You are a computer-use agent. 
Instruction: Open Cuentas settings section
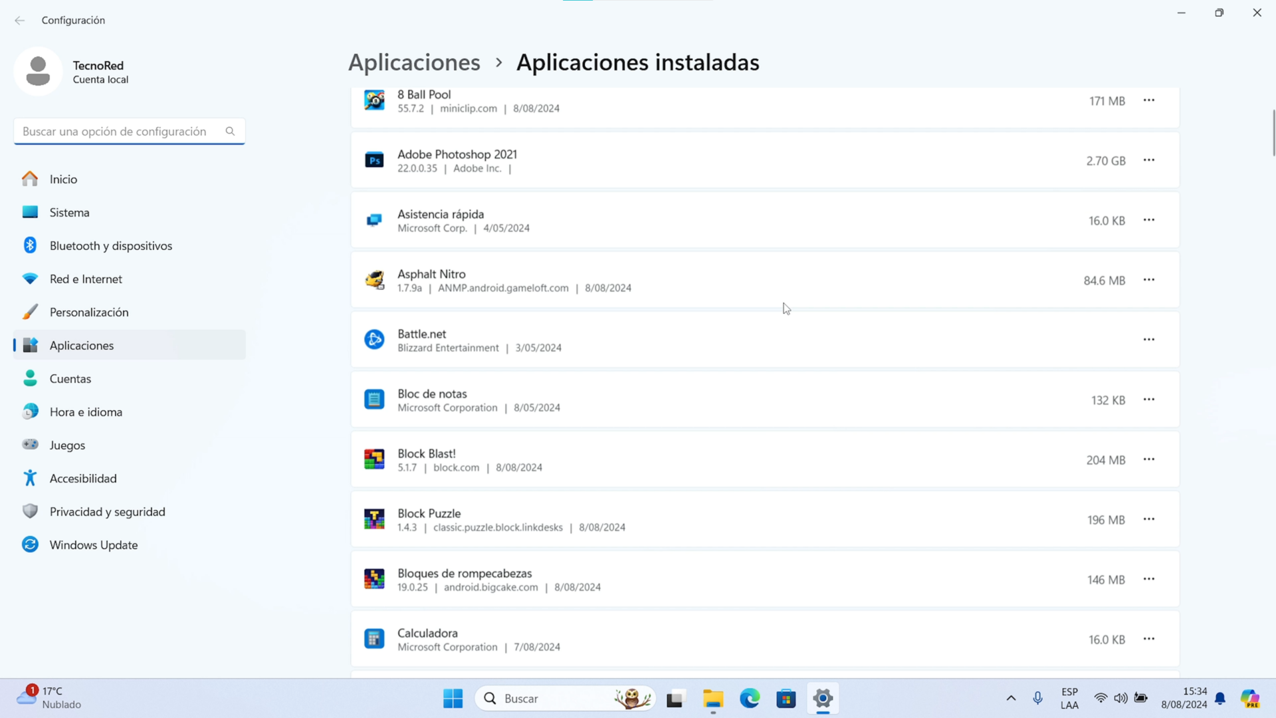pos(130,378)
